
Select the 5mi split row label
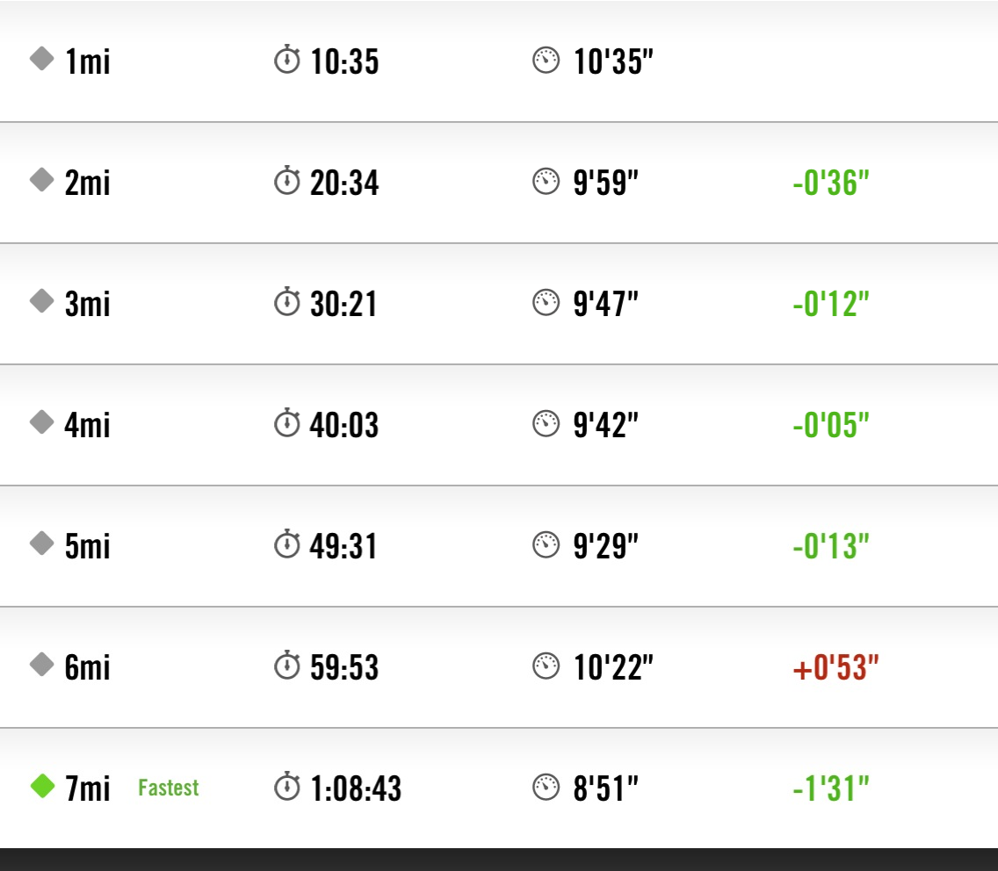coord(88,546)
